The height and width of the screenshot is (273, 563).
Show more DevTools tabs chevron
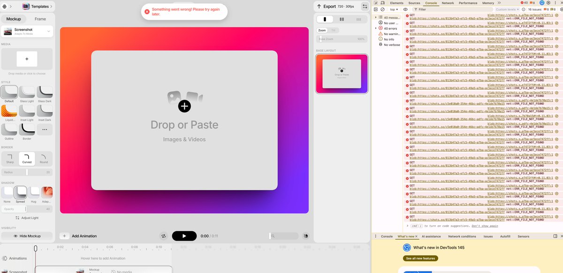point(499,3)
